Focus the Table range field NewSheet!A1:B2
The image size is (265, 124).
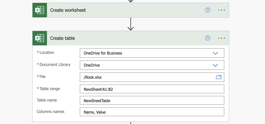[x=152, y=89]
